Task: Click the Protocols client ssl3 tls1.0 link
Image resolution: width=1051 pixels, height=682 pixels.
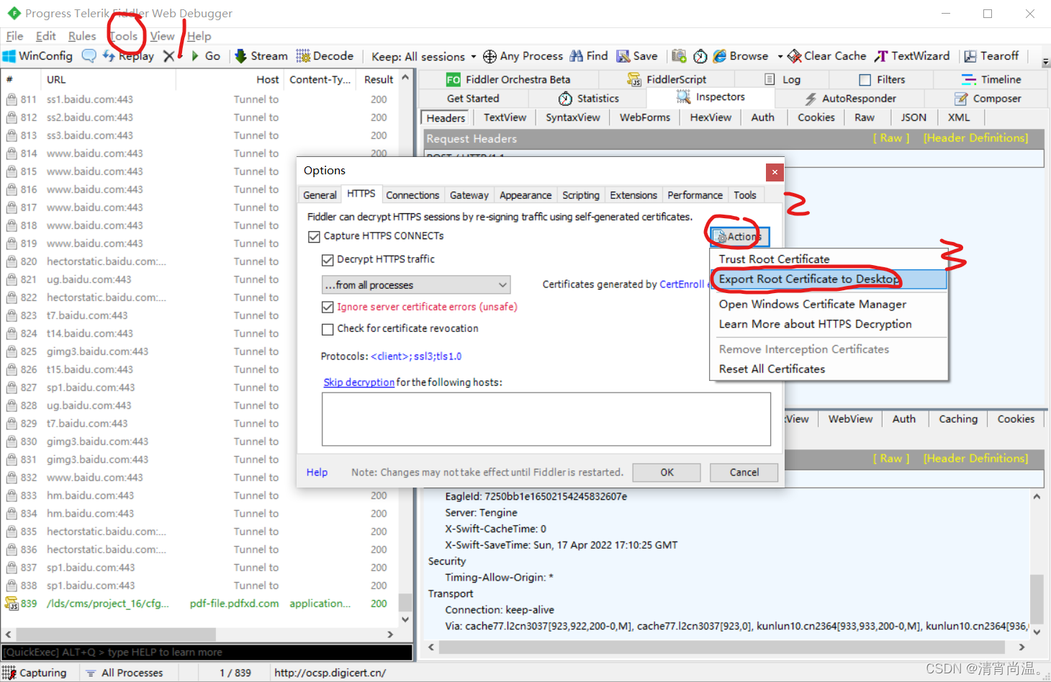Action: click(x=416, y=356)
